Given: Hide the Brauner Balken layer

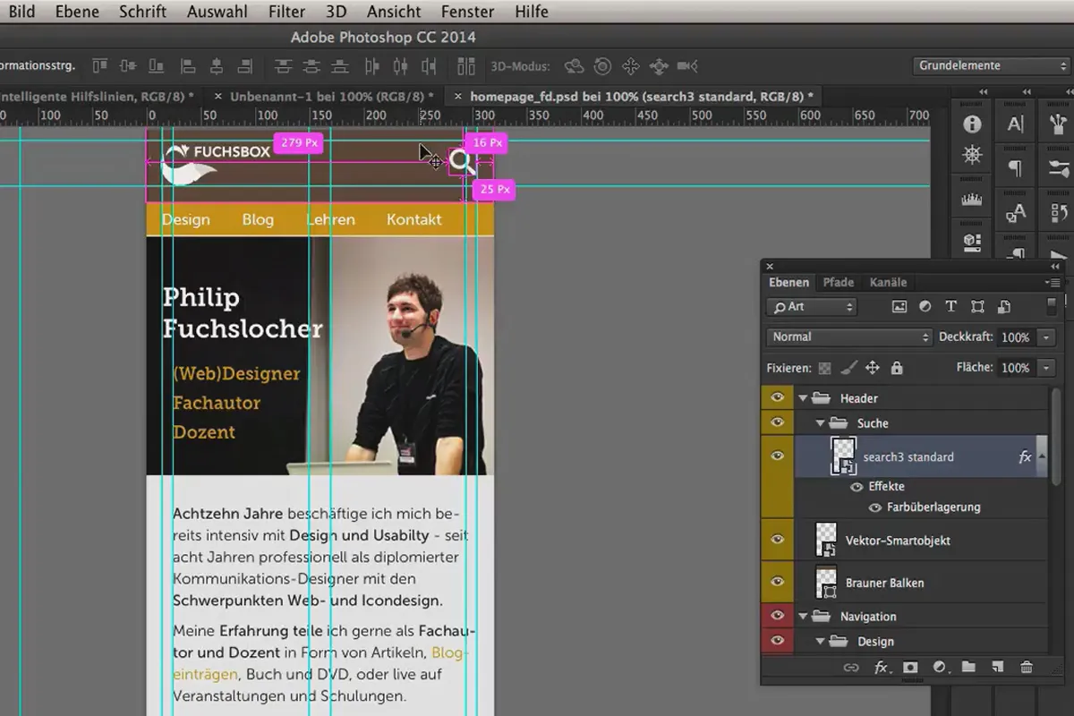Looking at the screenshot, I should tap(777, 583).
